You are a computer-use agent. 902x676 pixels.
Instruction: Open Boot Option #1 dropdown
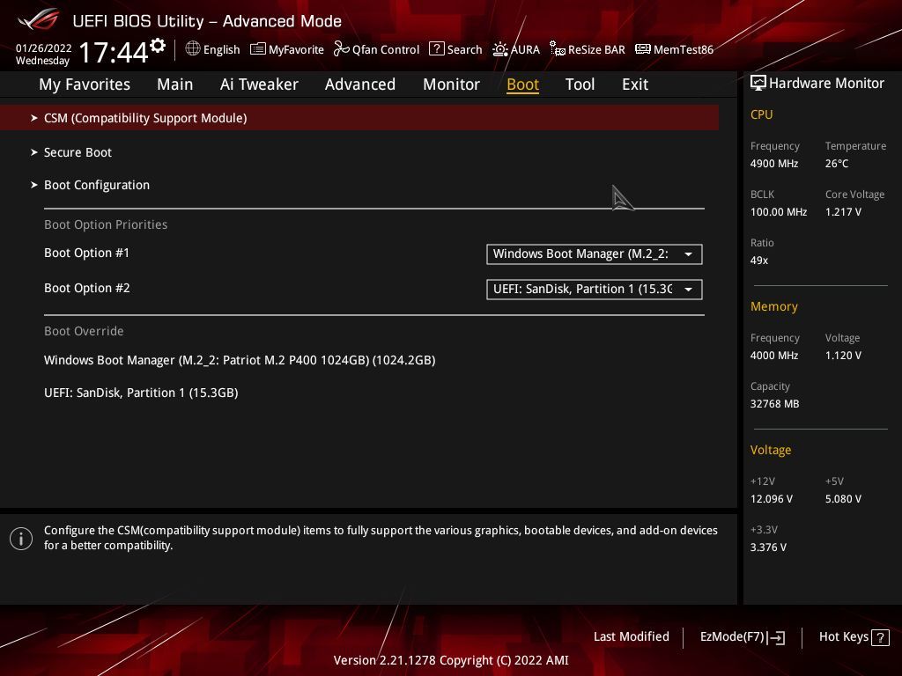click(595, 254)
